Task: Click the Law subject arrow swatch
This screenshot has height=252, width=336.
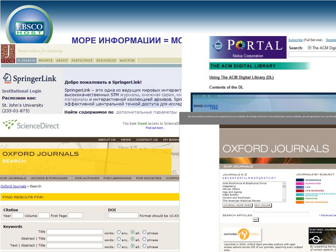Action: coord(300,187)
